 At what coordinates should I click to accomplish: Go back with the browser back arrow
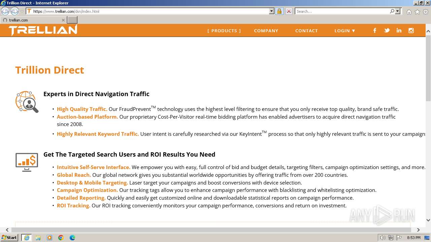(x=5, y=11)
